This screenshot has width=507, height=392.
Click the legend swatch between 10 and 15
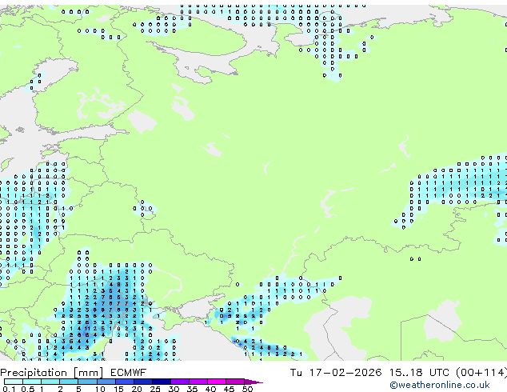click(106, 382)
